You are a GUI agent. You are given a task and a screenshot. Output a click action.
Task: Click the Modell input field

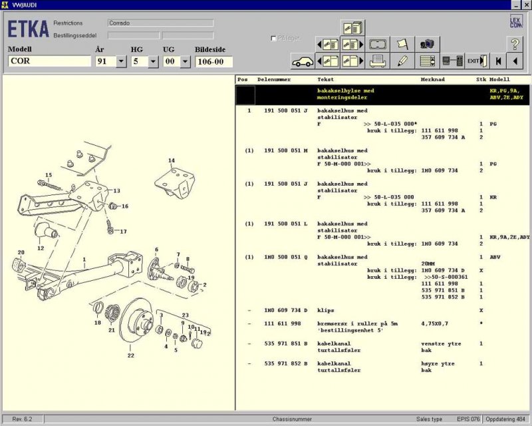click(50, 61)
